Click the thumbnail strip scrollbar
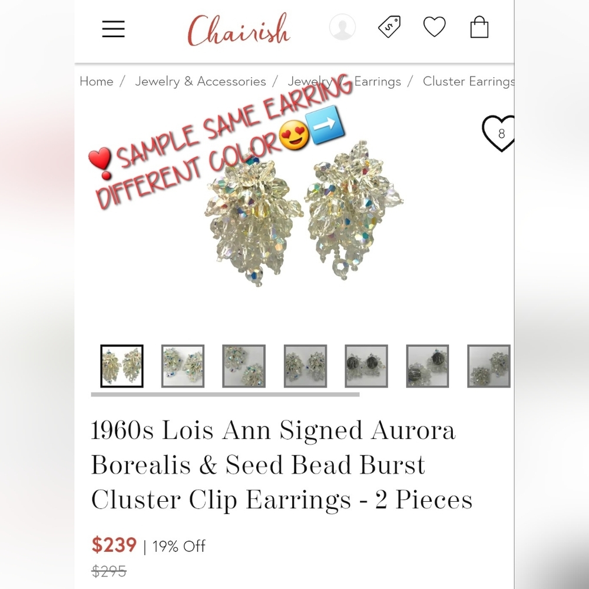The height and width of the screenshot is (589, 589). 225,395
